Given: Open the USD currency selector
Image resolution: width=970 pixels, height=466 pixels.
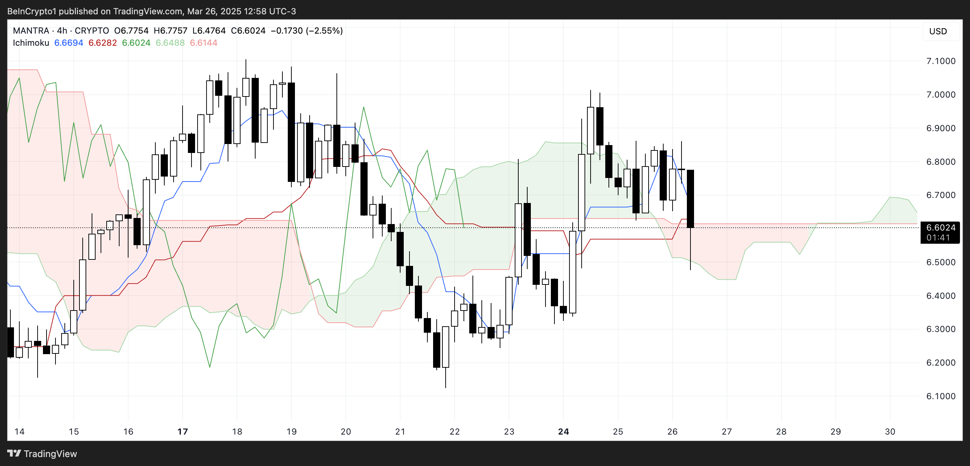Looking at the screenshot, I should tap(938, 31).
